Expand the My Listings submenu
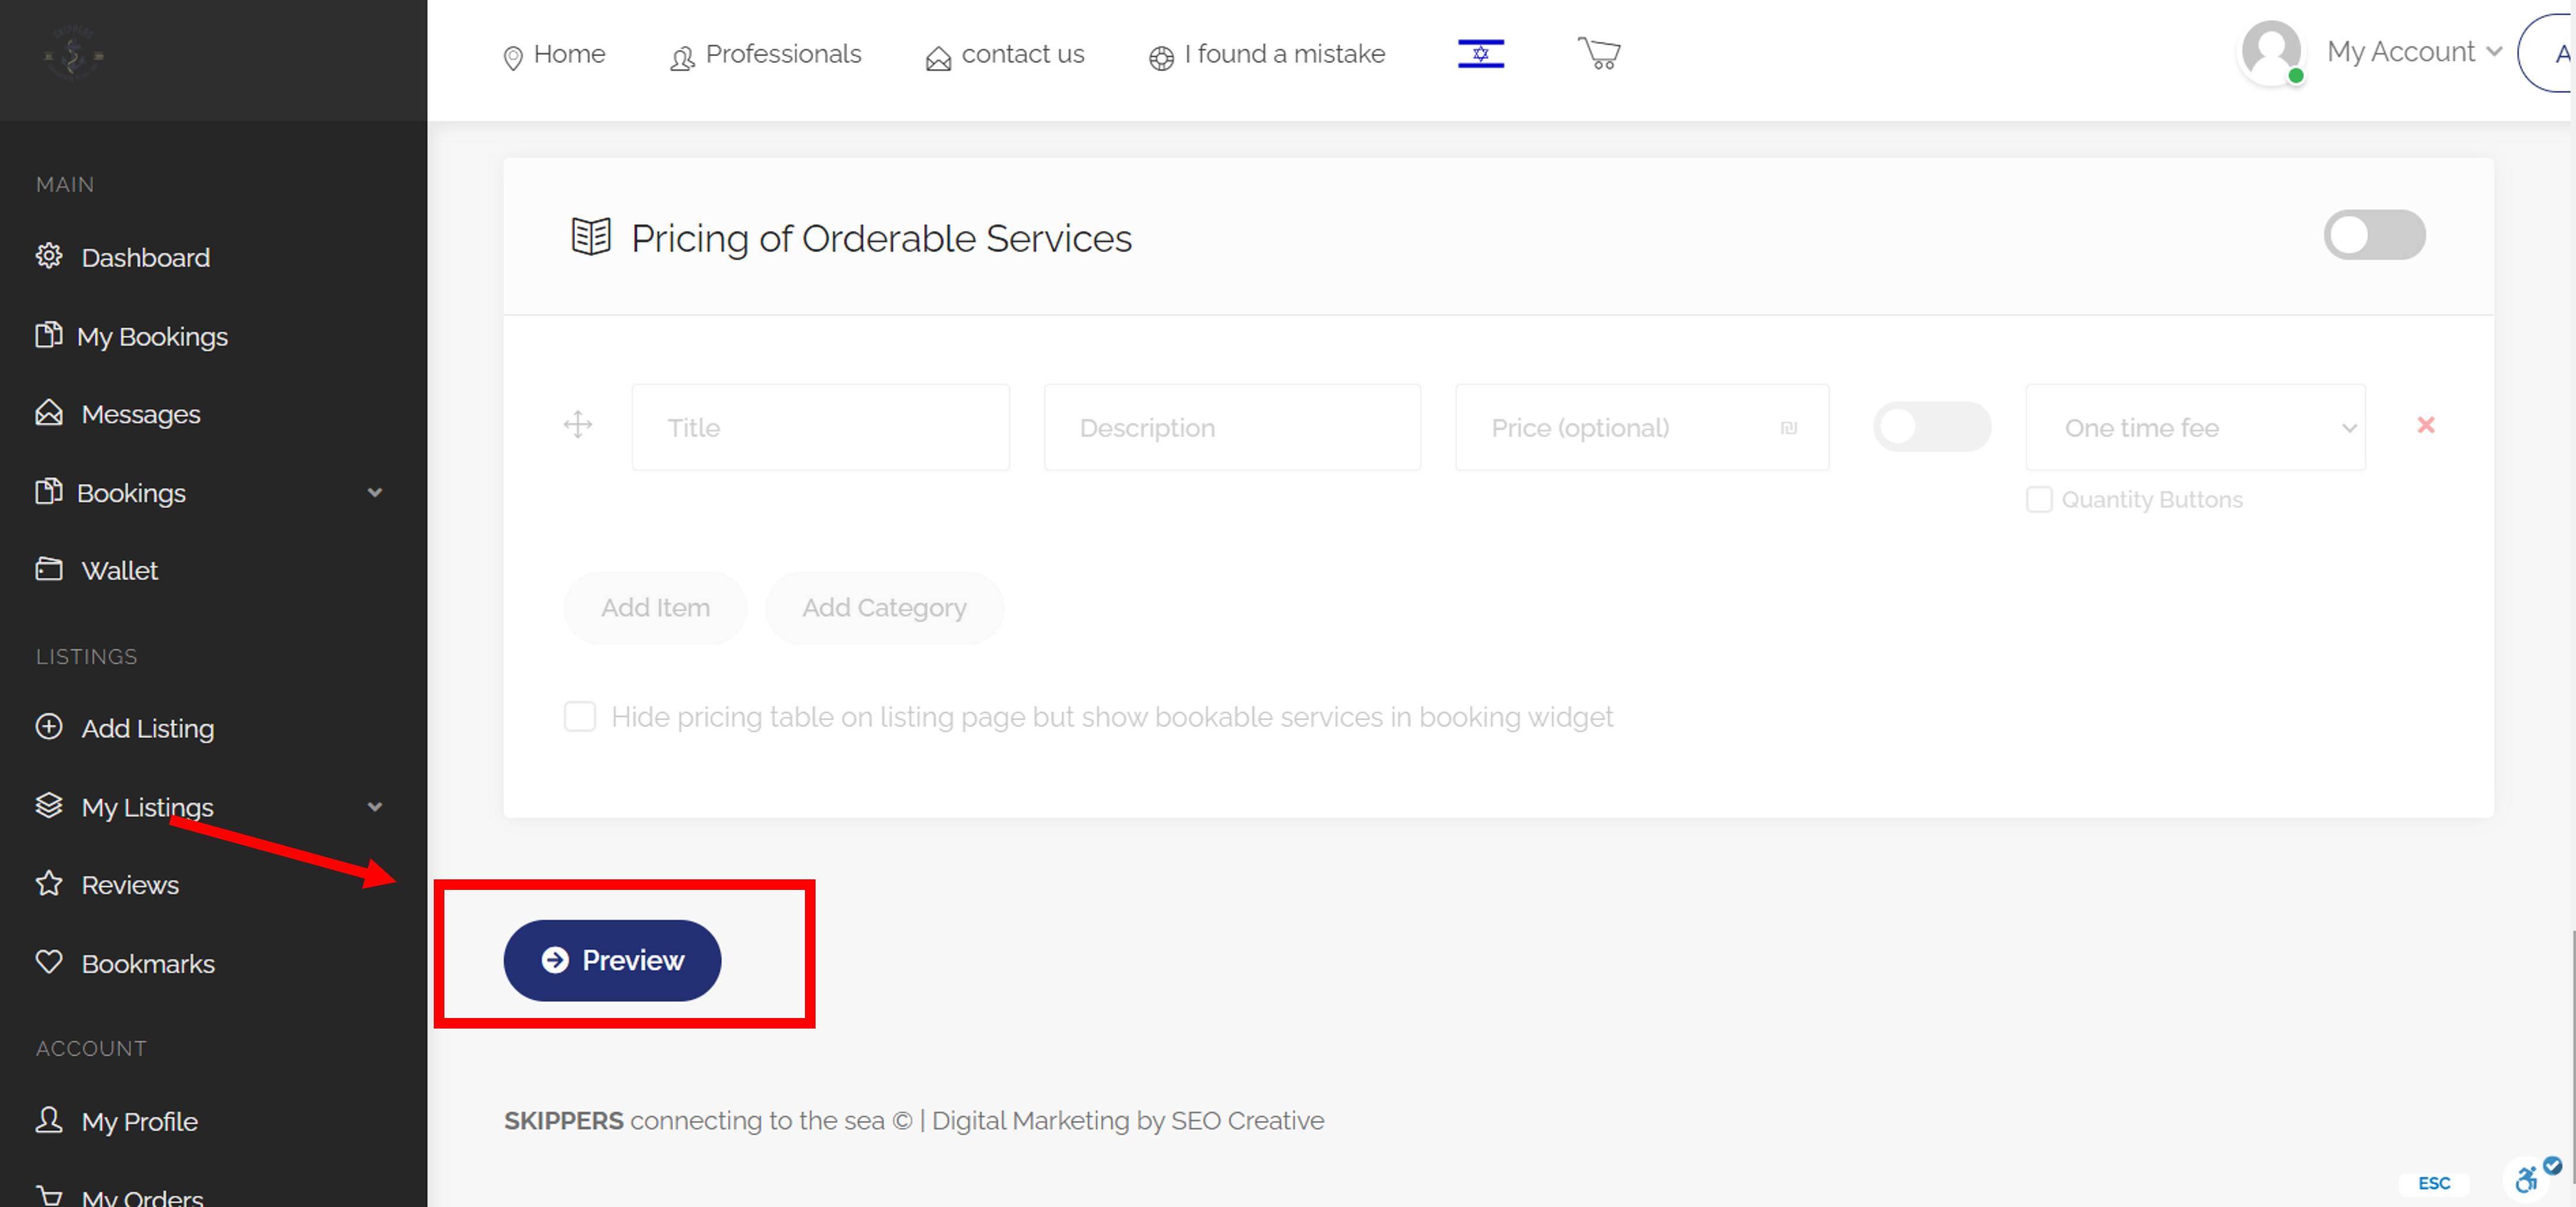 [374, 806]
